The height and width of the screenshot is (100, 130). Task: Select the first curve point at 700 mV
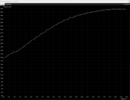pos(3,58)
